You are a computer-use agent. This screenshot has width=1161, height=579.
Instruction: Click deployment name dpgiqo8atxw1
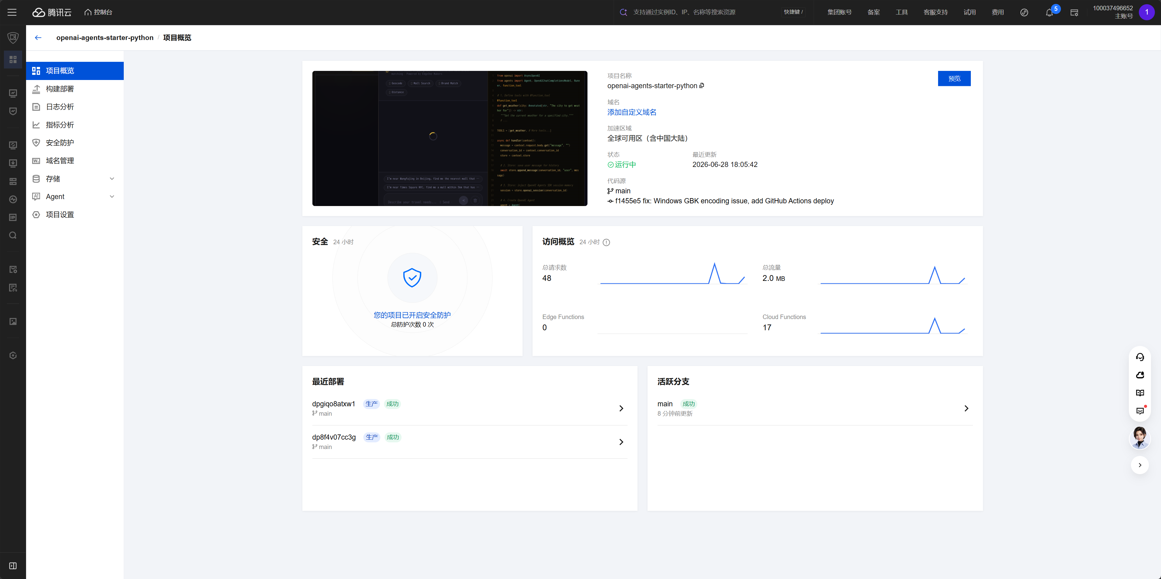[x=334, y=404]
